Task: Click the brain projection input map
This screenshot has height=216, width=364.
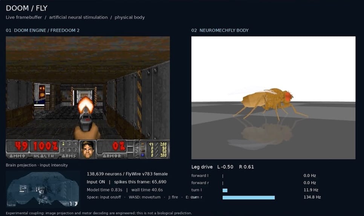Action: point(43,189)
